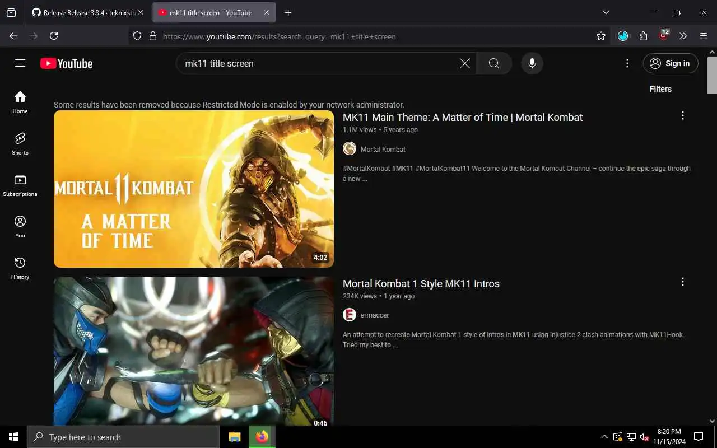Open options menu for MK11 Main Theme video
Image resolution: width=717 pixels, height=448 pixels.
point(682,115)
